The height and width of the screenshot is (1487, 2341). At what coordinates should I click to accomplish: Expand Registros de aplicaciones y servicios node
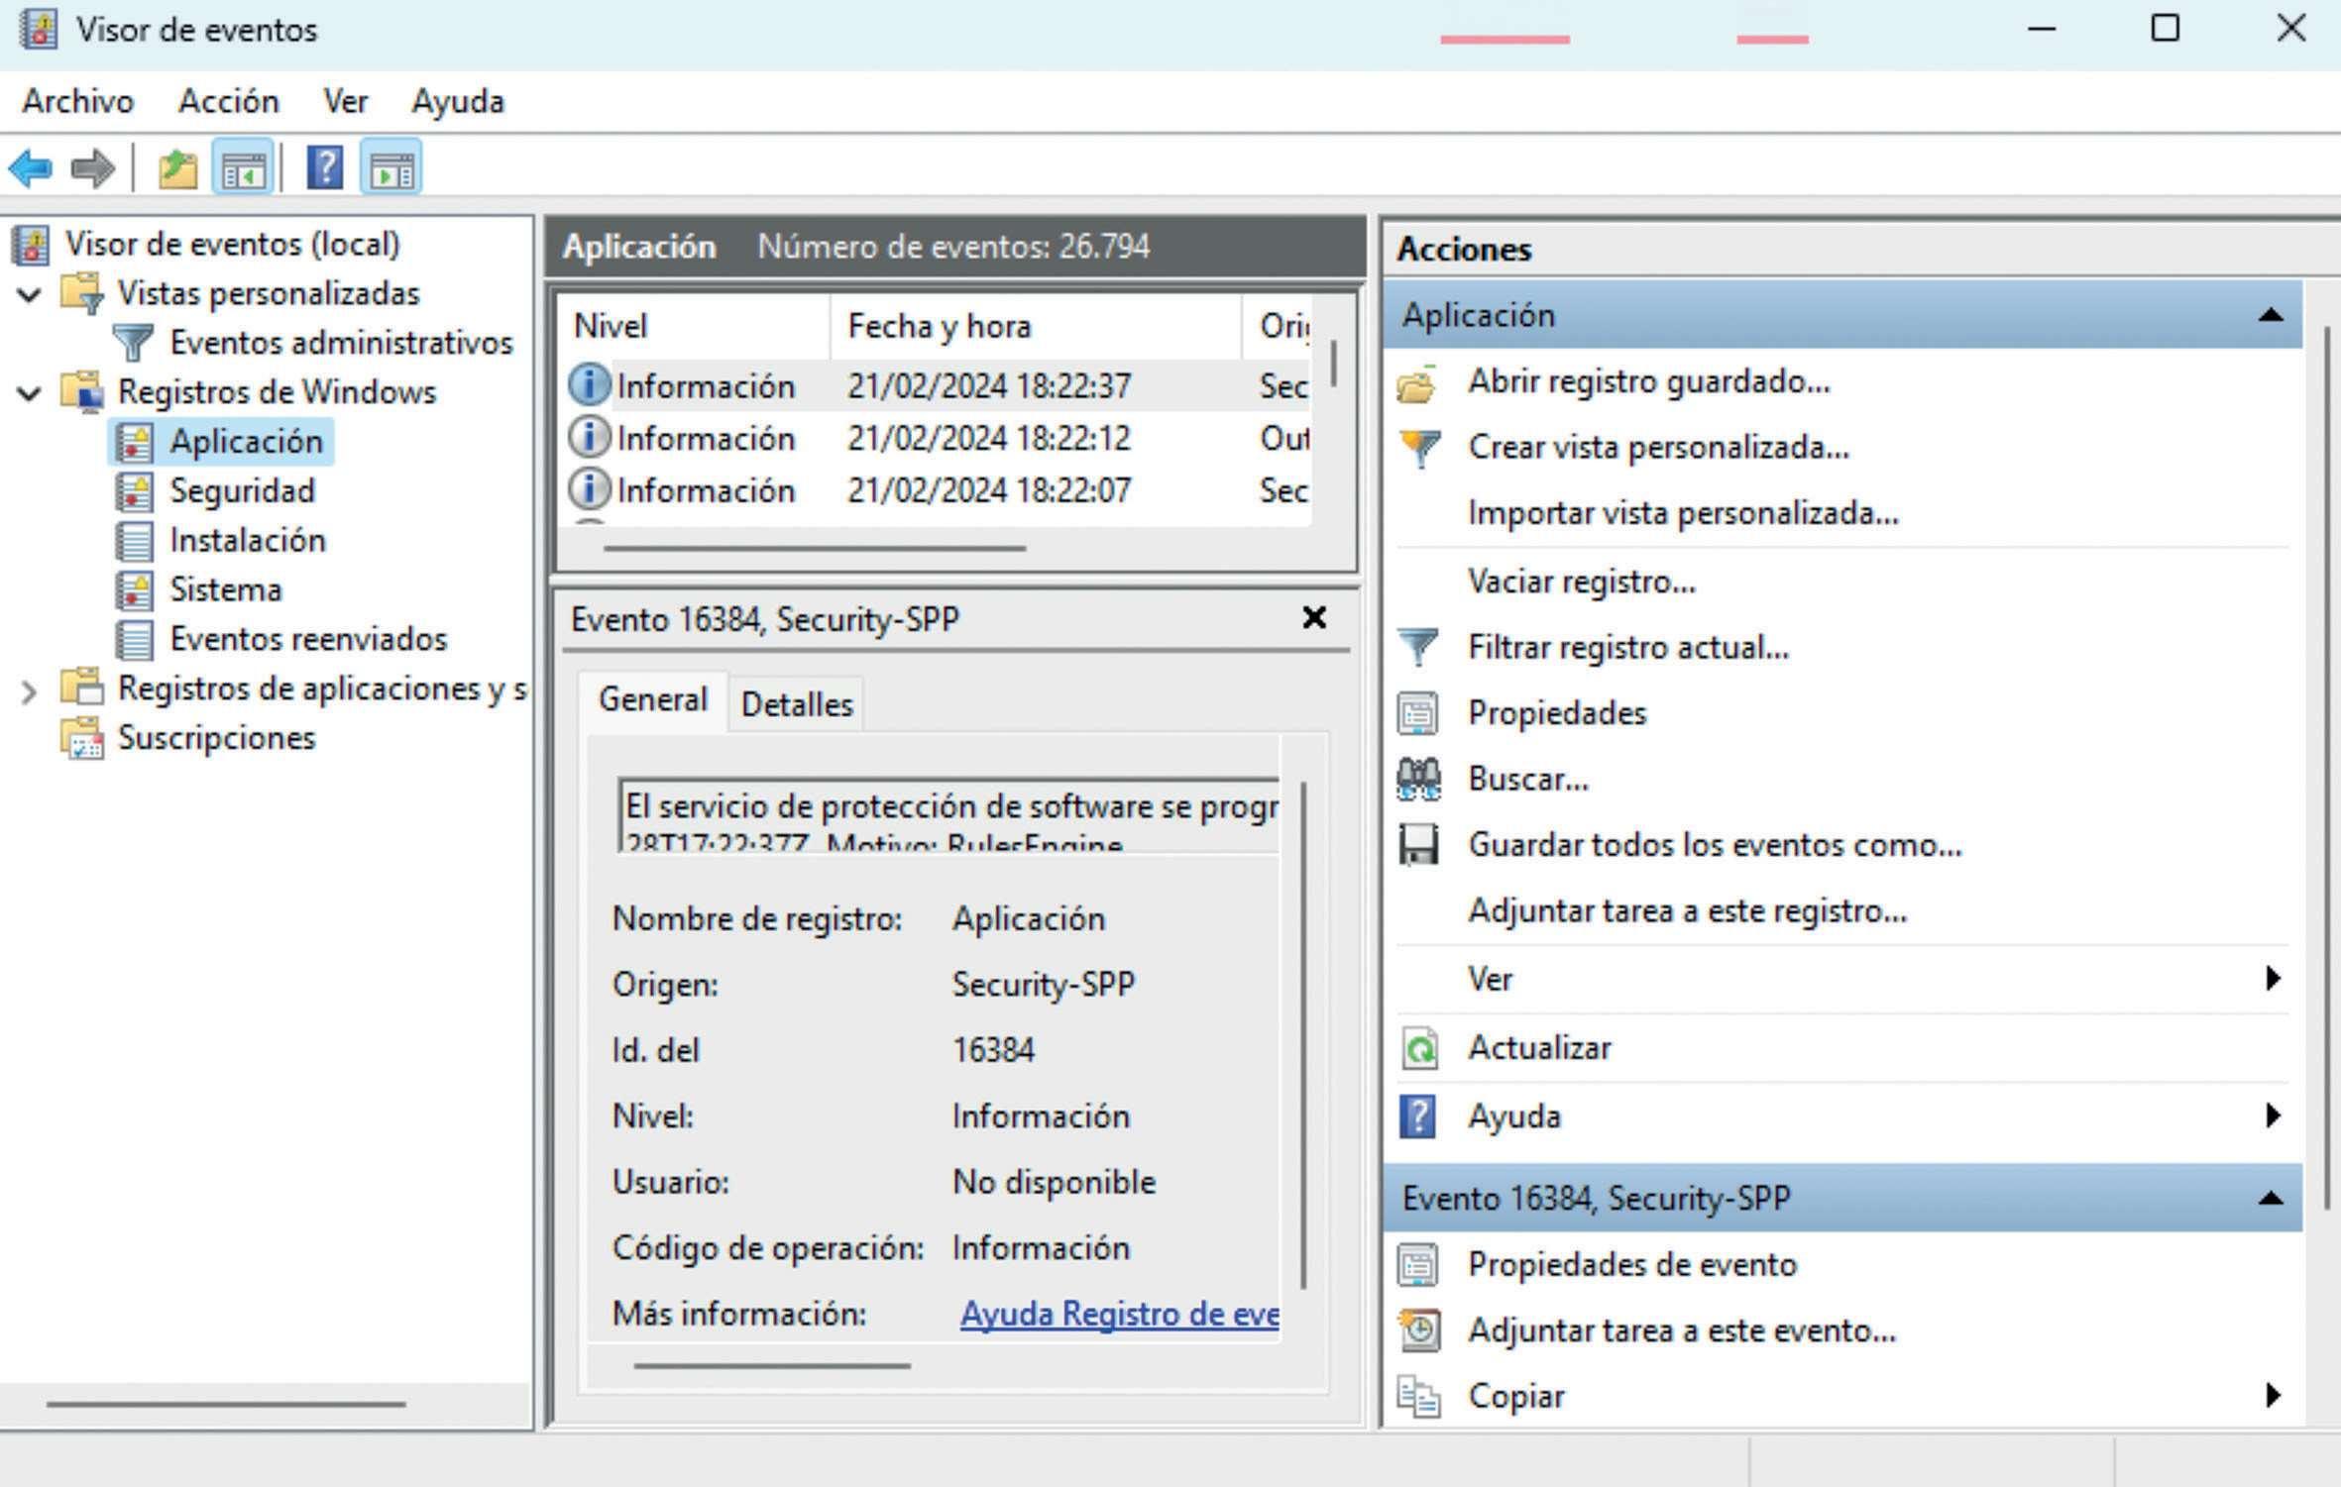click(30, 690)
